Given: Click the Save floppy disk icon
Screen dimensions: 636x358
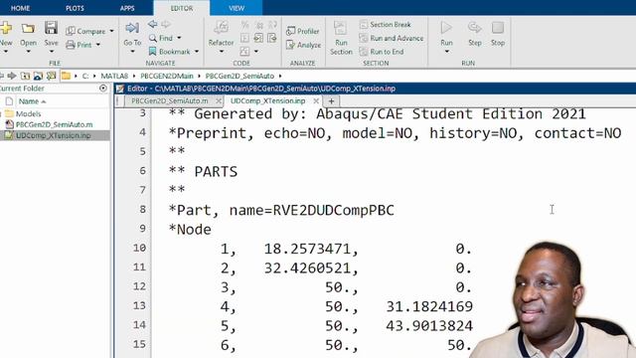Looking at the screenshot, I should 51,28.
